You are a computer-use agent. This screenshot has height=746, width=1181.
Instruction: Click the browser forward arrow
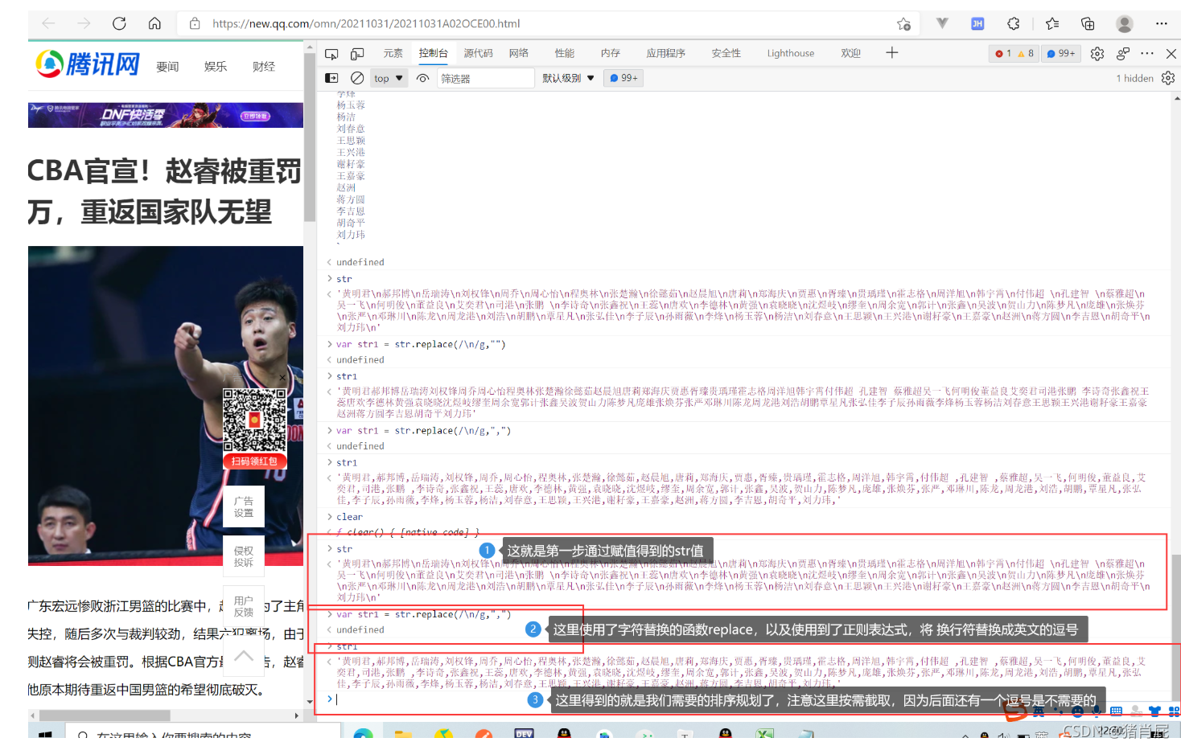point(84,23)
